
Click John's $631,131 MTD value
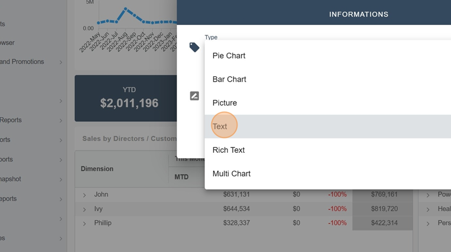click(237, 194)
